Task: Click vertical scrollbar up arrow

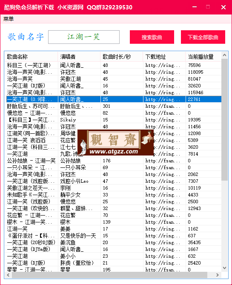Action: coord(225,55)
